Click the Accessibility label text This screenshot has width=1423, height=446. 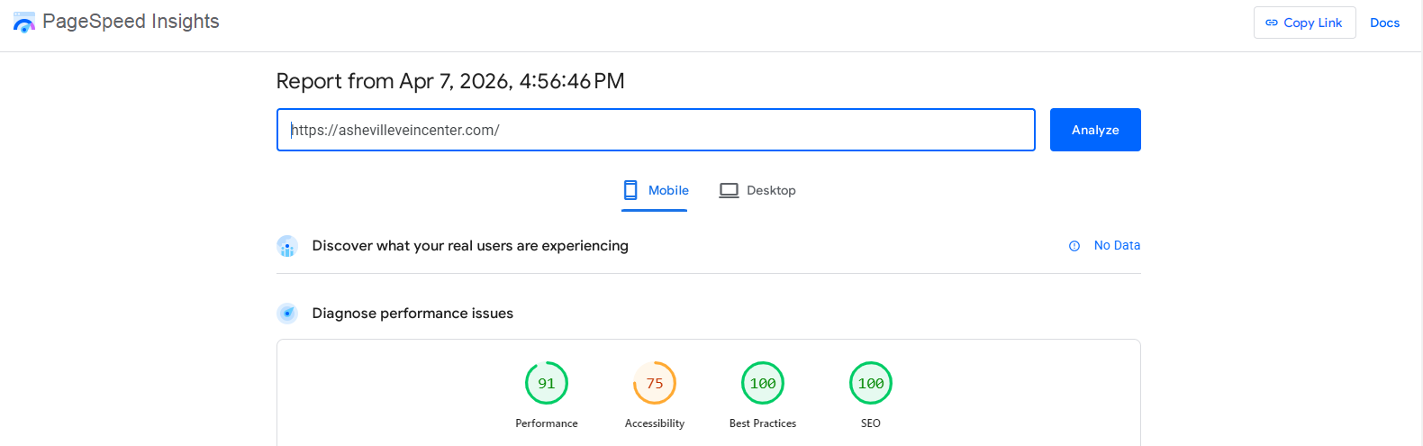point(655,423)
